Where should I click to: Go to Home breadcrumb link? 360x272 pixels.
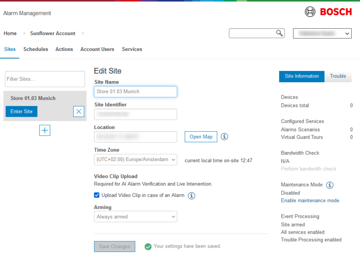pyautogui.click(x=10, y=33)
